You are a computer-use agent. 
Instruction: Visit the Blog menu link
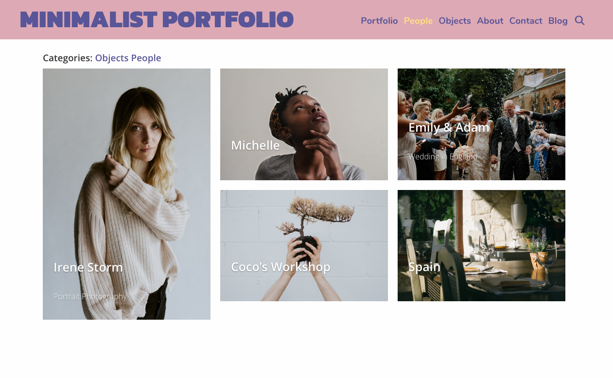pyautogui.click(x=558, y=21)
